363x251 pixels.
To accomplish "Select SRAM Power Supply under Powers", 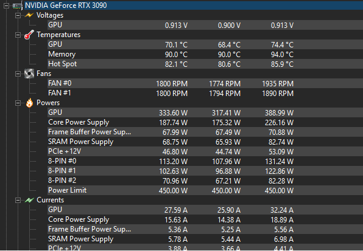I will pyautogui.click(x=205, y=142).
